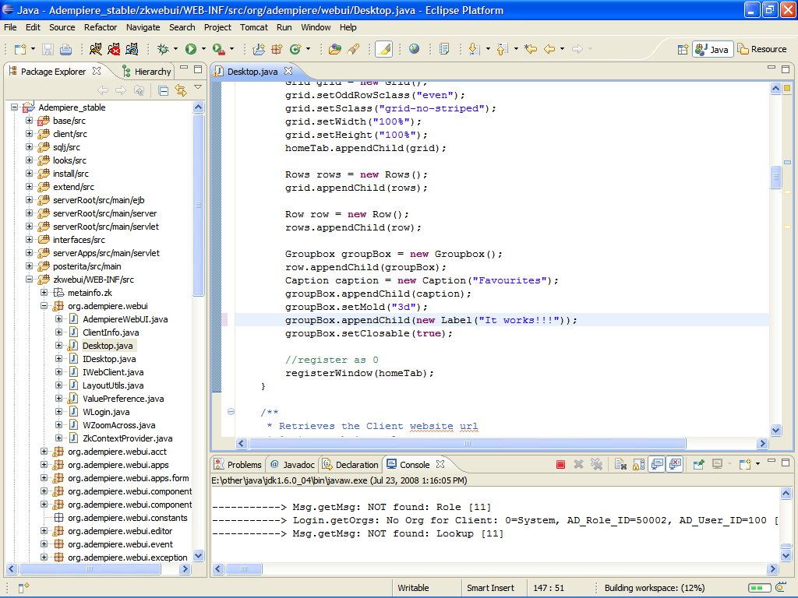Stop Tomcat using the toolbar icon
The width and height of the screenshot is (798, 598).
click(114, 49)
